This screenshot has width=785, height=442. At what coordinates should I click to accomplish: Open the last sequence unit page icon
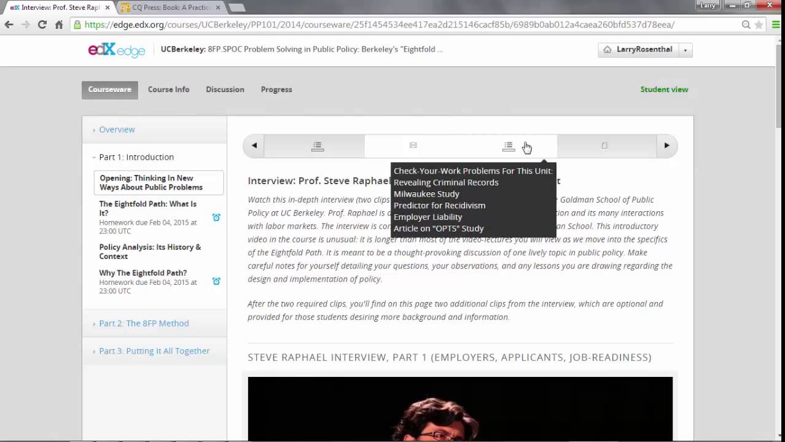(604, 145)
